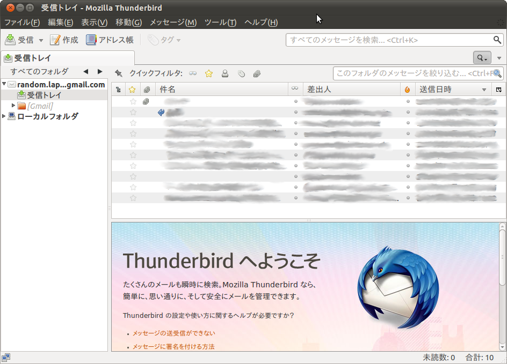
Task: Sort by the star column header
Action: (132, 90)
